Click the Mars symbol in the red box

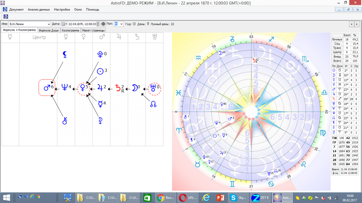47,88
